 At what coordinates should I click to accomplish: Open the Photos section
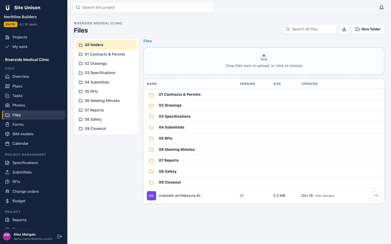34,105
